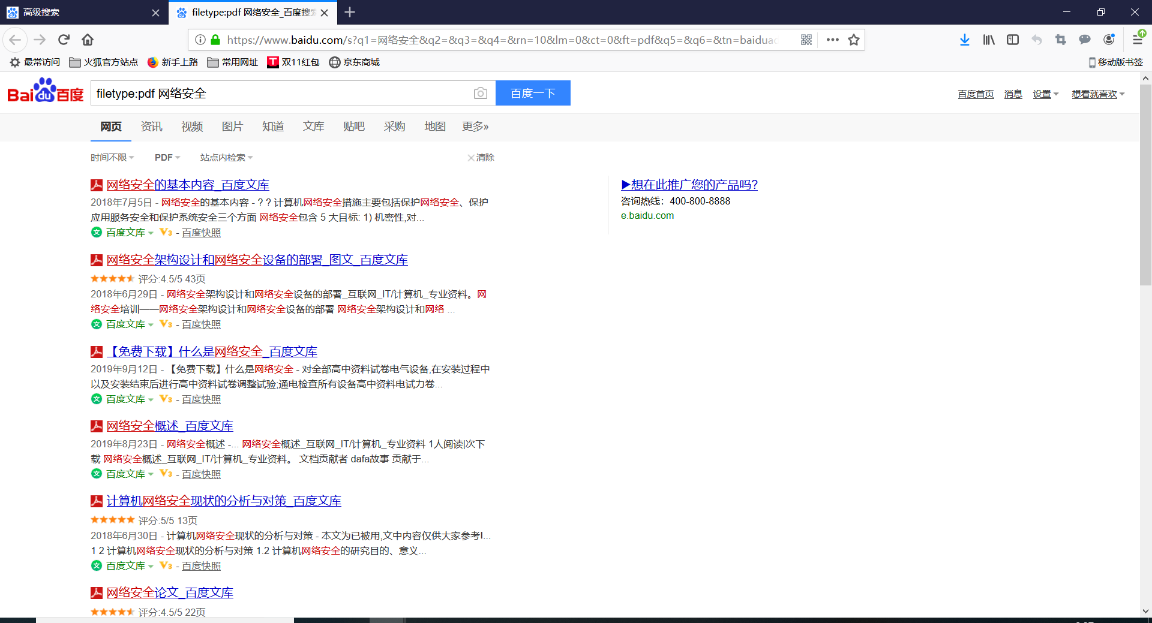Image resolution: width=1152 pixels, height=623 pixels.
Task: Click the Baidu logo
Action: coord(46,91)
